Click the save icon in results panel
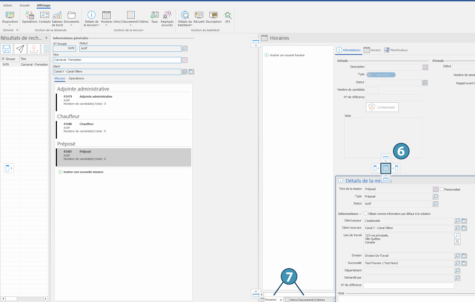This screenshot has width=475, height=302. (x=7, y=49)
